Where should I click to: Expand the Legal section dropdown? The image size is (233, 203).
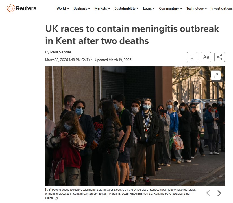point(149,8)
